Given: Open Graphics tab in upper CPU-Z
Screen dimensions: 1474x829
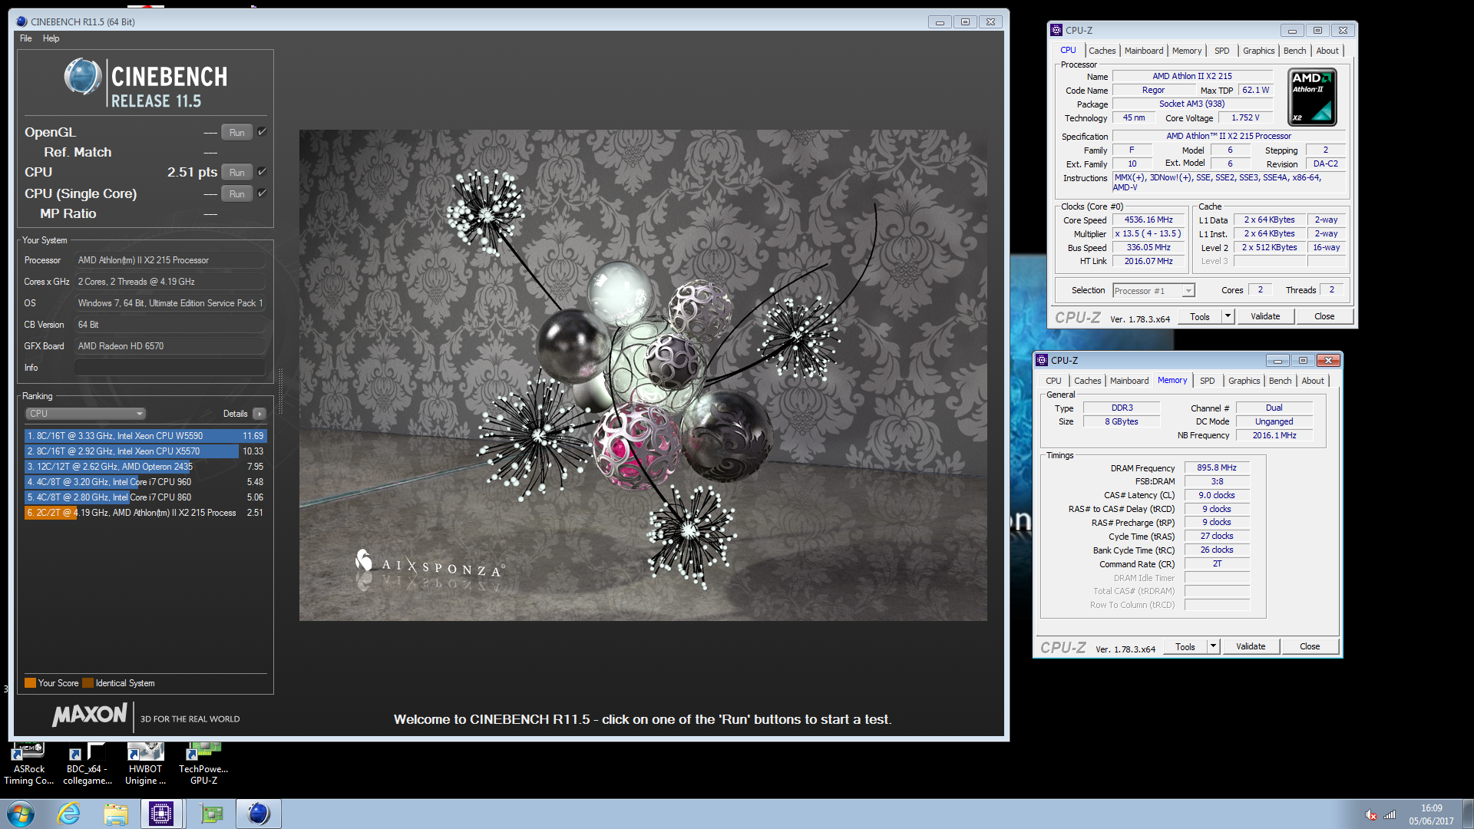Looking at the screenshot, I should [x=1259, y=51].
